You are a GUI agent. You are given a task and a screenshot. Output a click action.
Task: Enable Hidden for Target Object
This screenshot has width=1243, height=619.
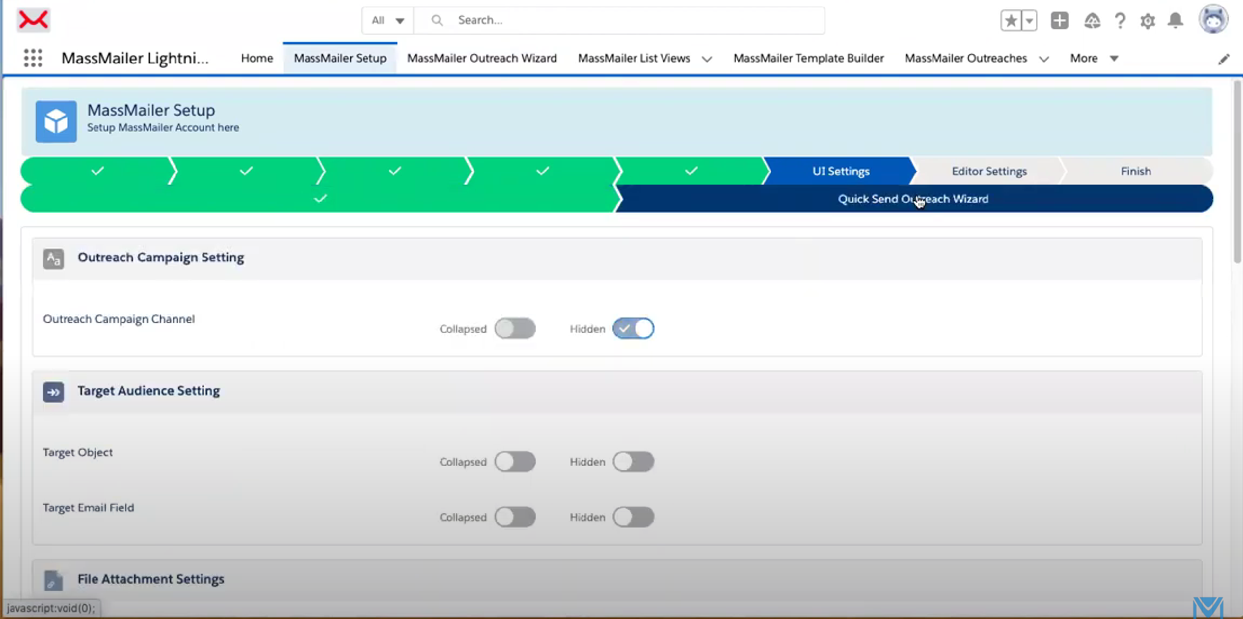(x=633, y=461)
